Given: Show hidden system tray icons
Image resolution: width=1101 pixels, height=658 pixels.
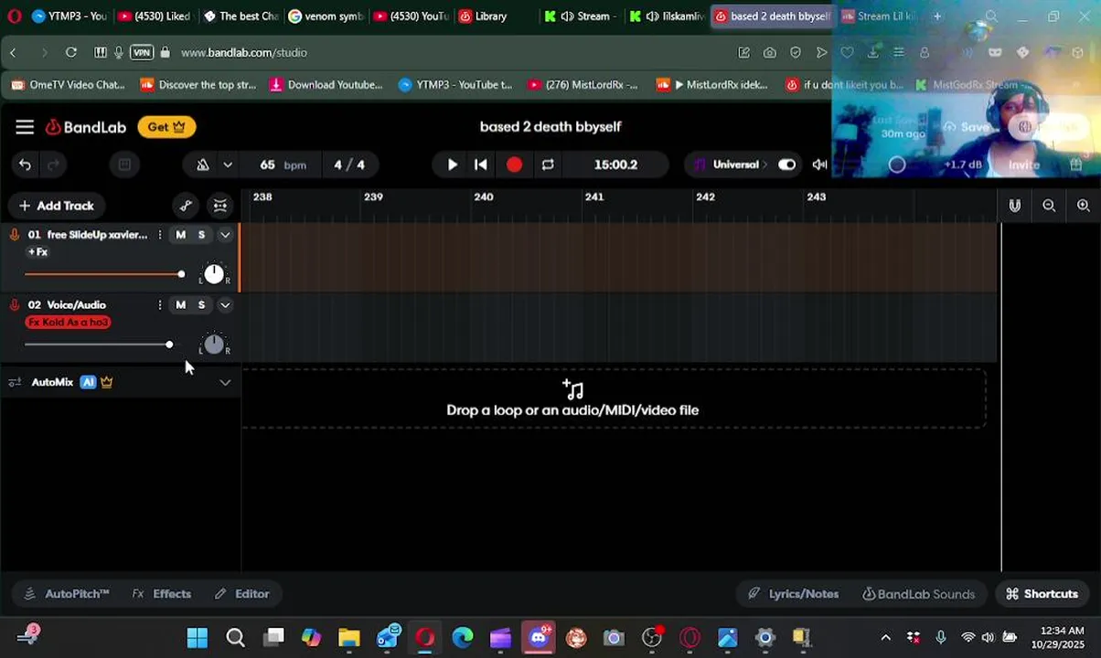Looking at the screenshot, I should coord(885,637).
